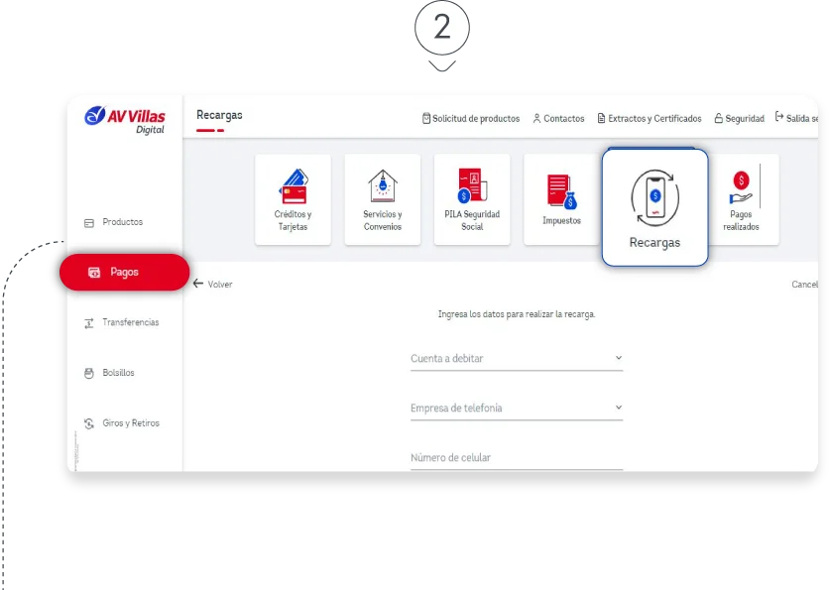Open the Pagos realizados tile
The image size is (830, 590).
click(x=741, y=198)
